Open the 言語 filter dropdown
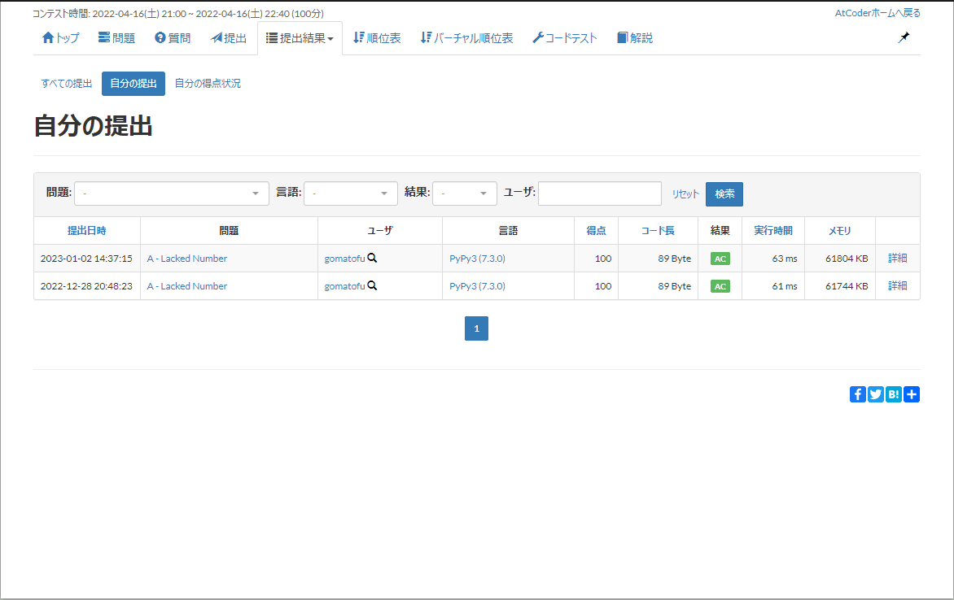Screen dimensions: 954x600 click(351, 193)
